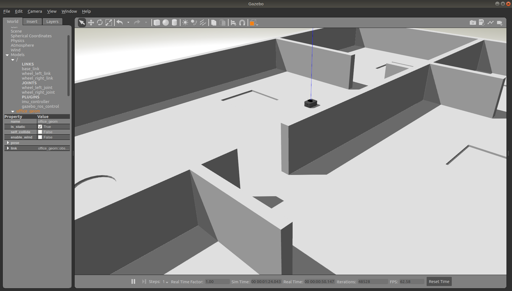The image size is (512, 291).
Task: Collapse the Models tree node
Action: (x=7, y=55)
